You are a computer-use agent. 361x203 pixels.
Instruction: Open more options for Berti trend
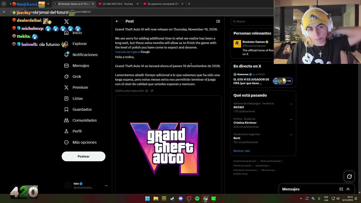(291, 135)
